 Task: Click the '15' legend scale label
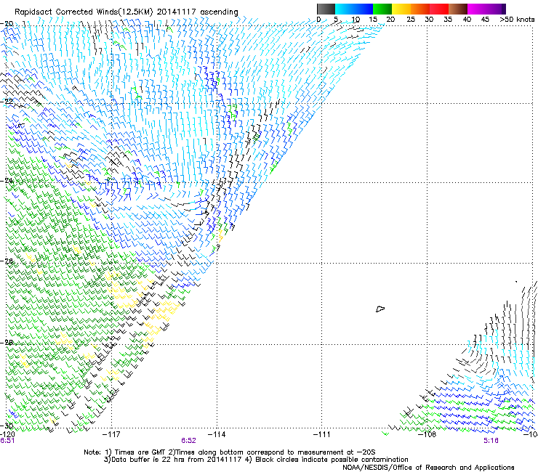click(373, 20)
